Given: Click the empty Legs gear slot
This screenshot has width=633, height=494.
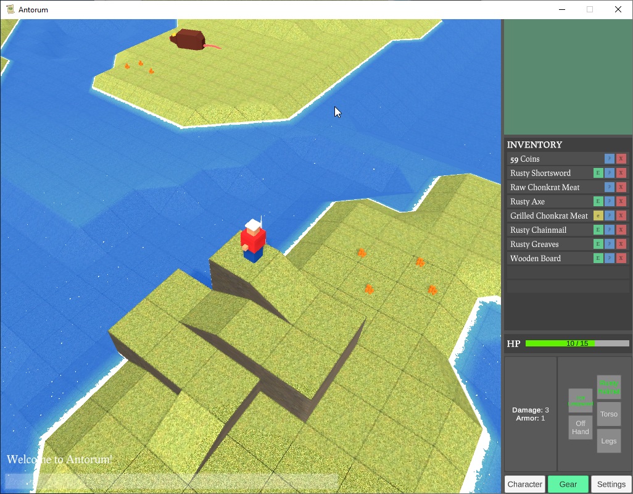Looking at the screenshot, I should (609, 441).
